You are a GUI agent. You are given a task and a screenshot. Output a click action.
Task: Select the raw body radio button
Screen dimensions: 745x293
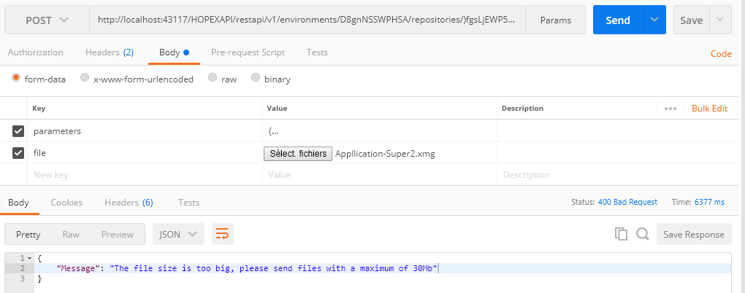(213, 79)
